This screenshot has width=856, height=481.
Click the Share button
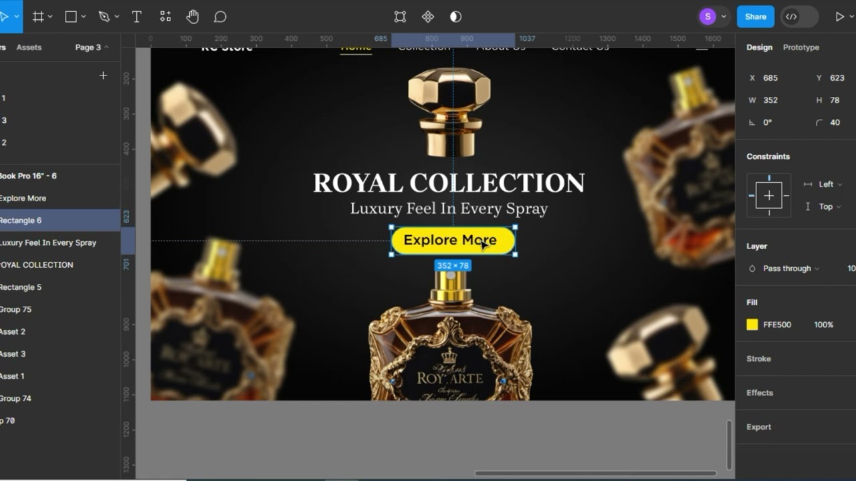[756, 17]
